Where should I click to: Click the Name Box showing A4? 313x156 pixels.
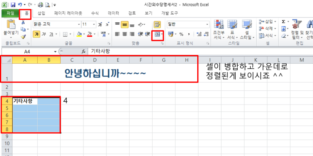coord(27,52)
